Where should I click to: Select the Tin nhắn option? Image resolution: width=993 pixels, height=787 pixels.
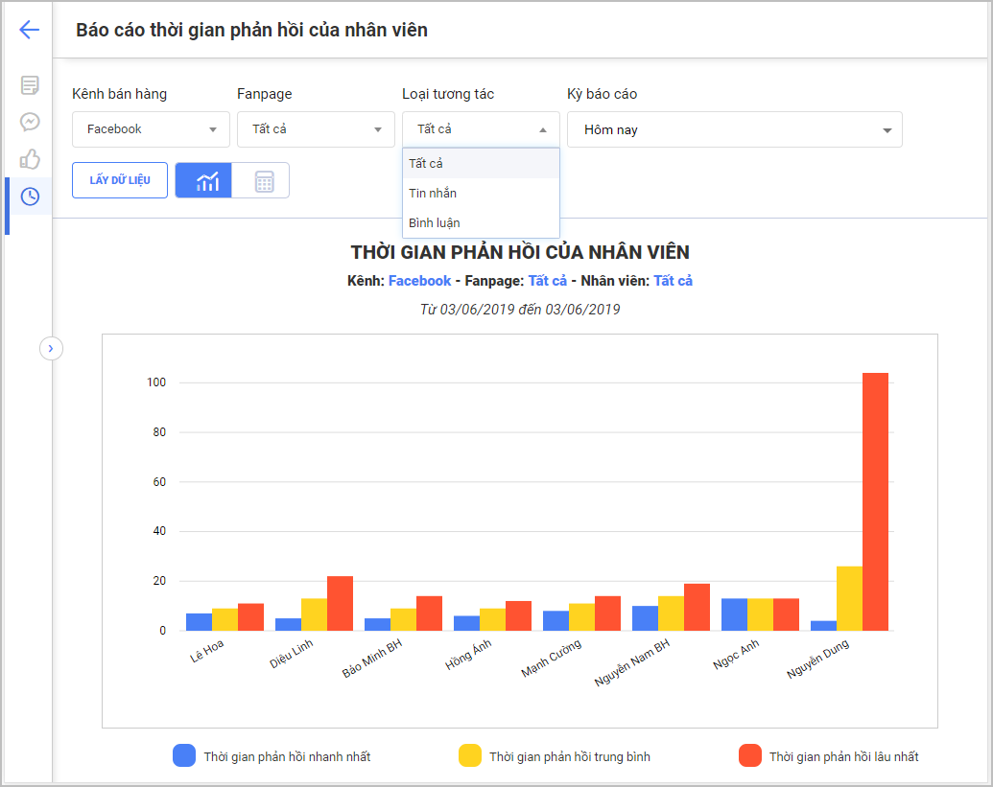click(x=433, y=193)
